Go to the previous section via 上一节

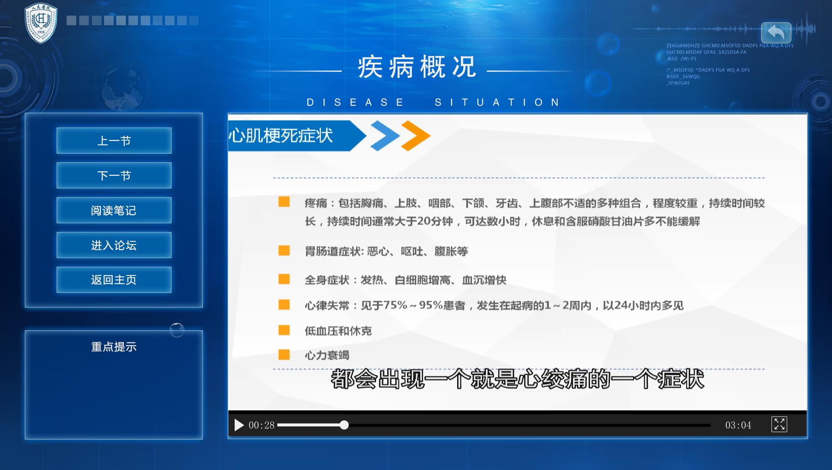click(114, 141)
